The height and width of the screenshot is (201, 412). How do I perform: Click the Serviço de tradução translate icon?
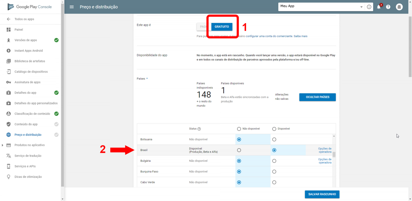point(8,156)
